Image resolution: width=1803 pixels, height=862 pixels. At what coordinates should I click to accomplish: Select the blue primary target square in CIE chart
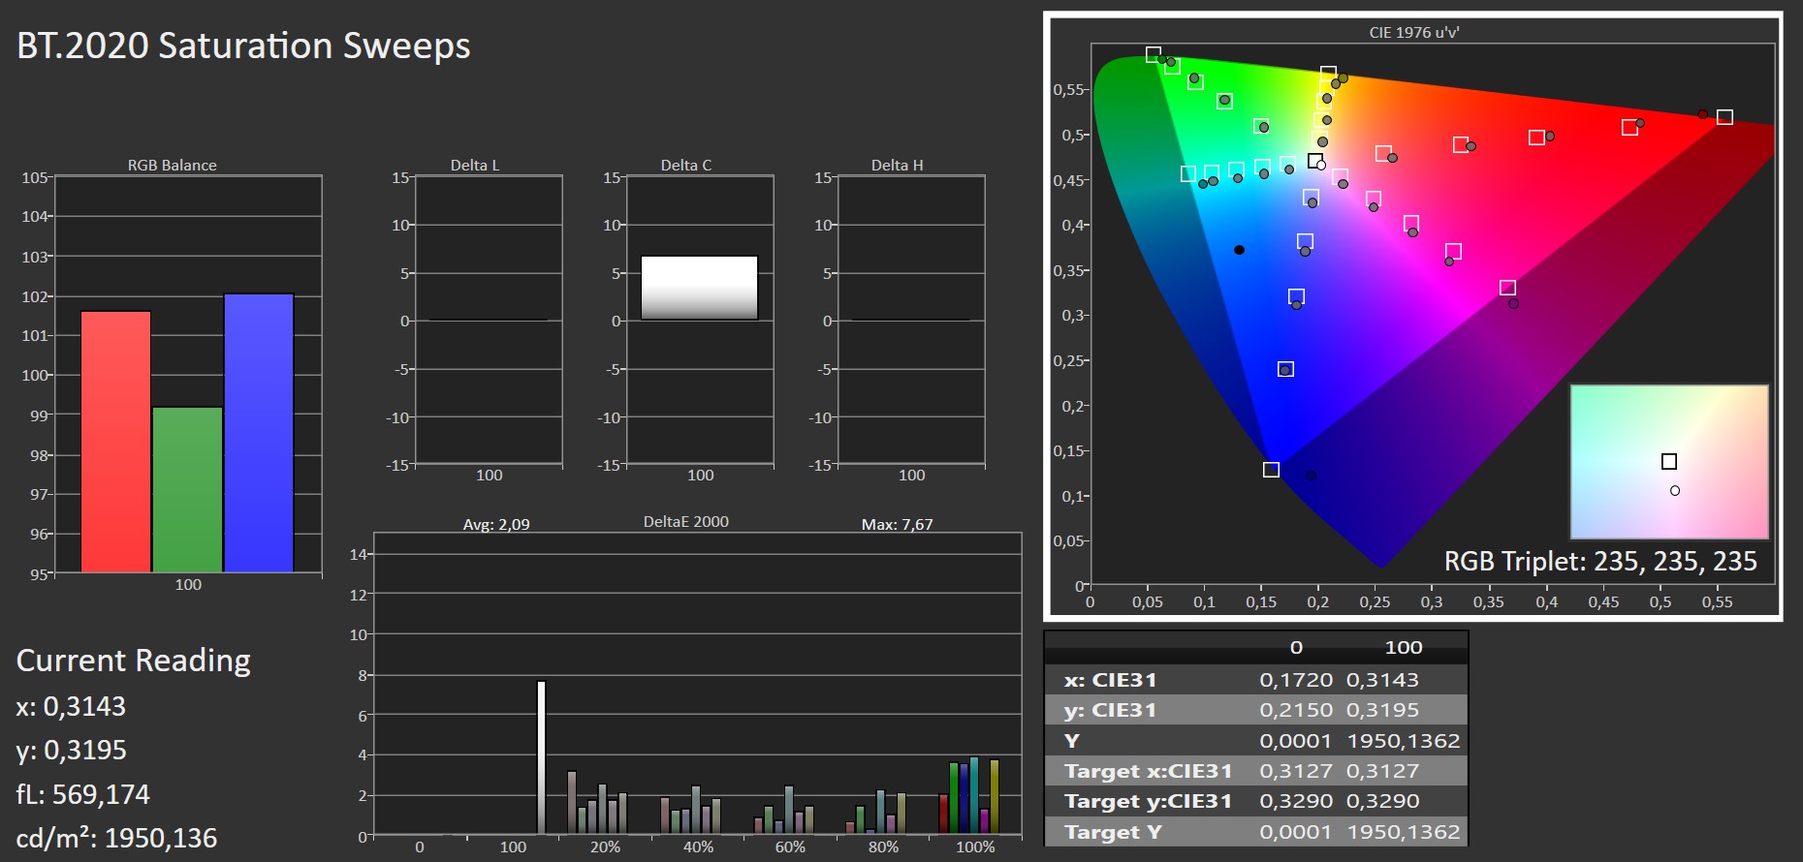[x=1271, y=470]
